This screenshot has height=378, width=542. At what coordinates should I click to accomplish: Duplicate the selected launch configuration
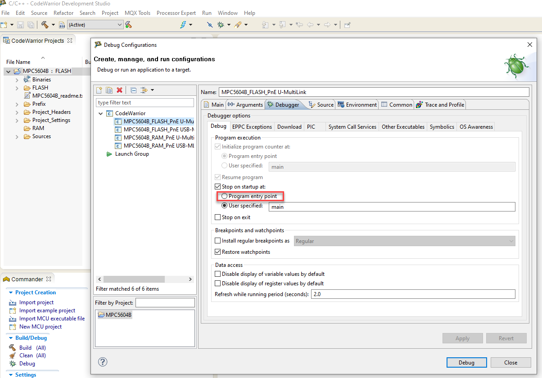click(x=109, y=90)
